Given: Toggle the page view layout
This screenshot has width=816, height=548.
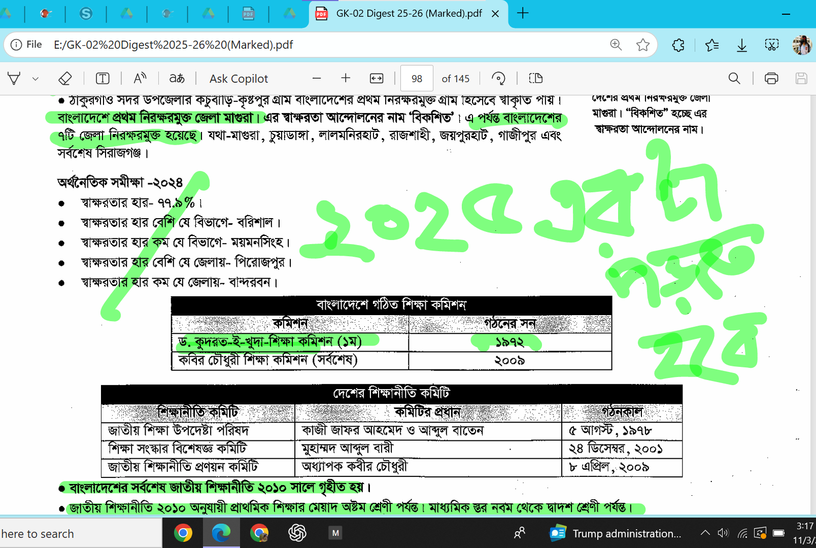Looking at the screenshot, I should (535, 78).
